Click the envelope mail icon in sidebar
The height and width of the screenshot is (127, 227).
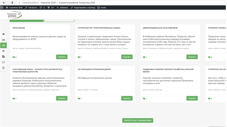tap(3, 62)
